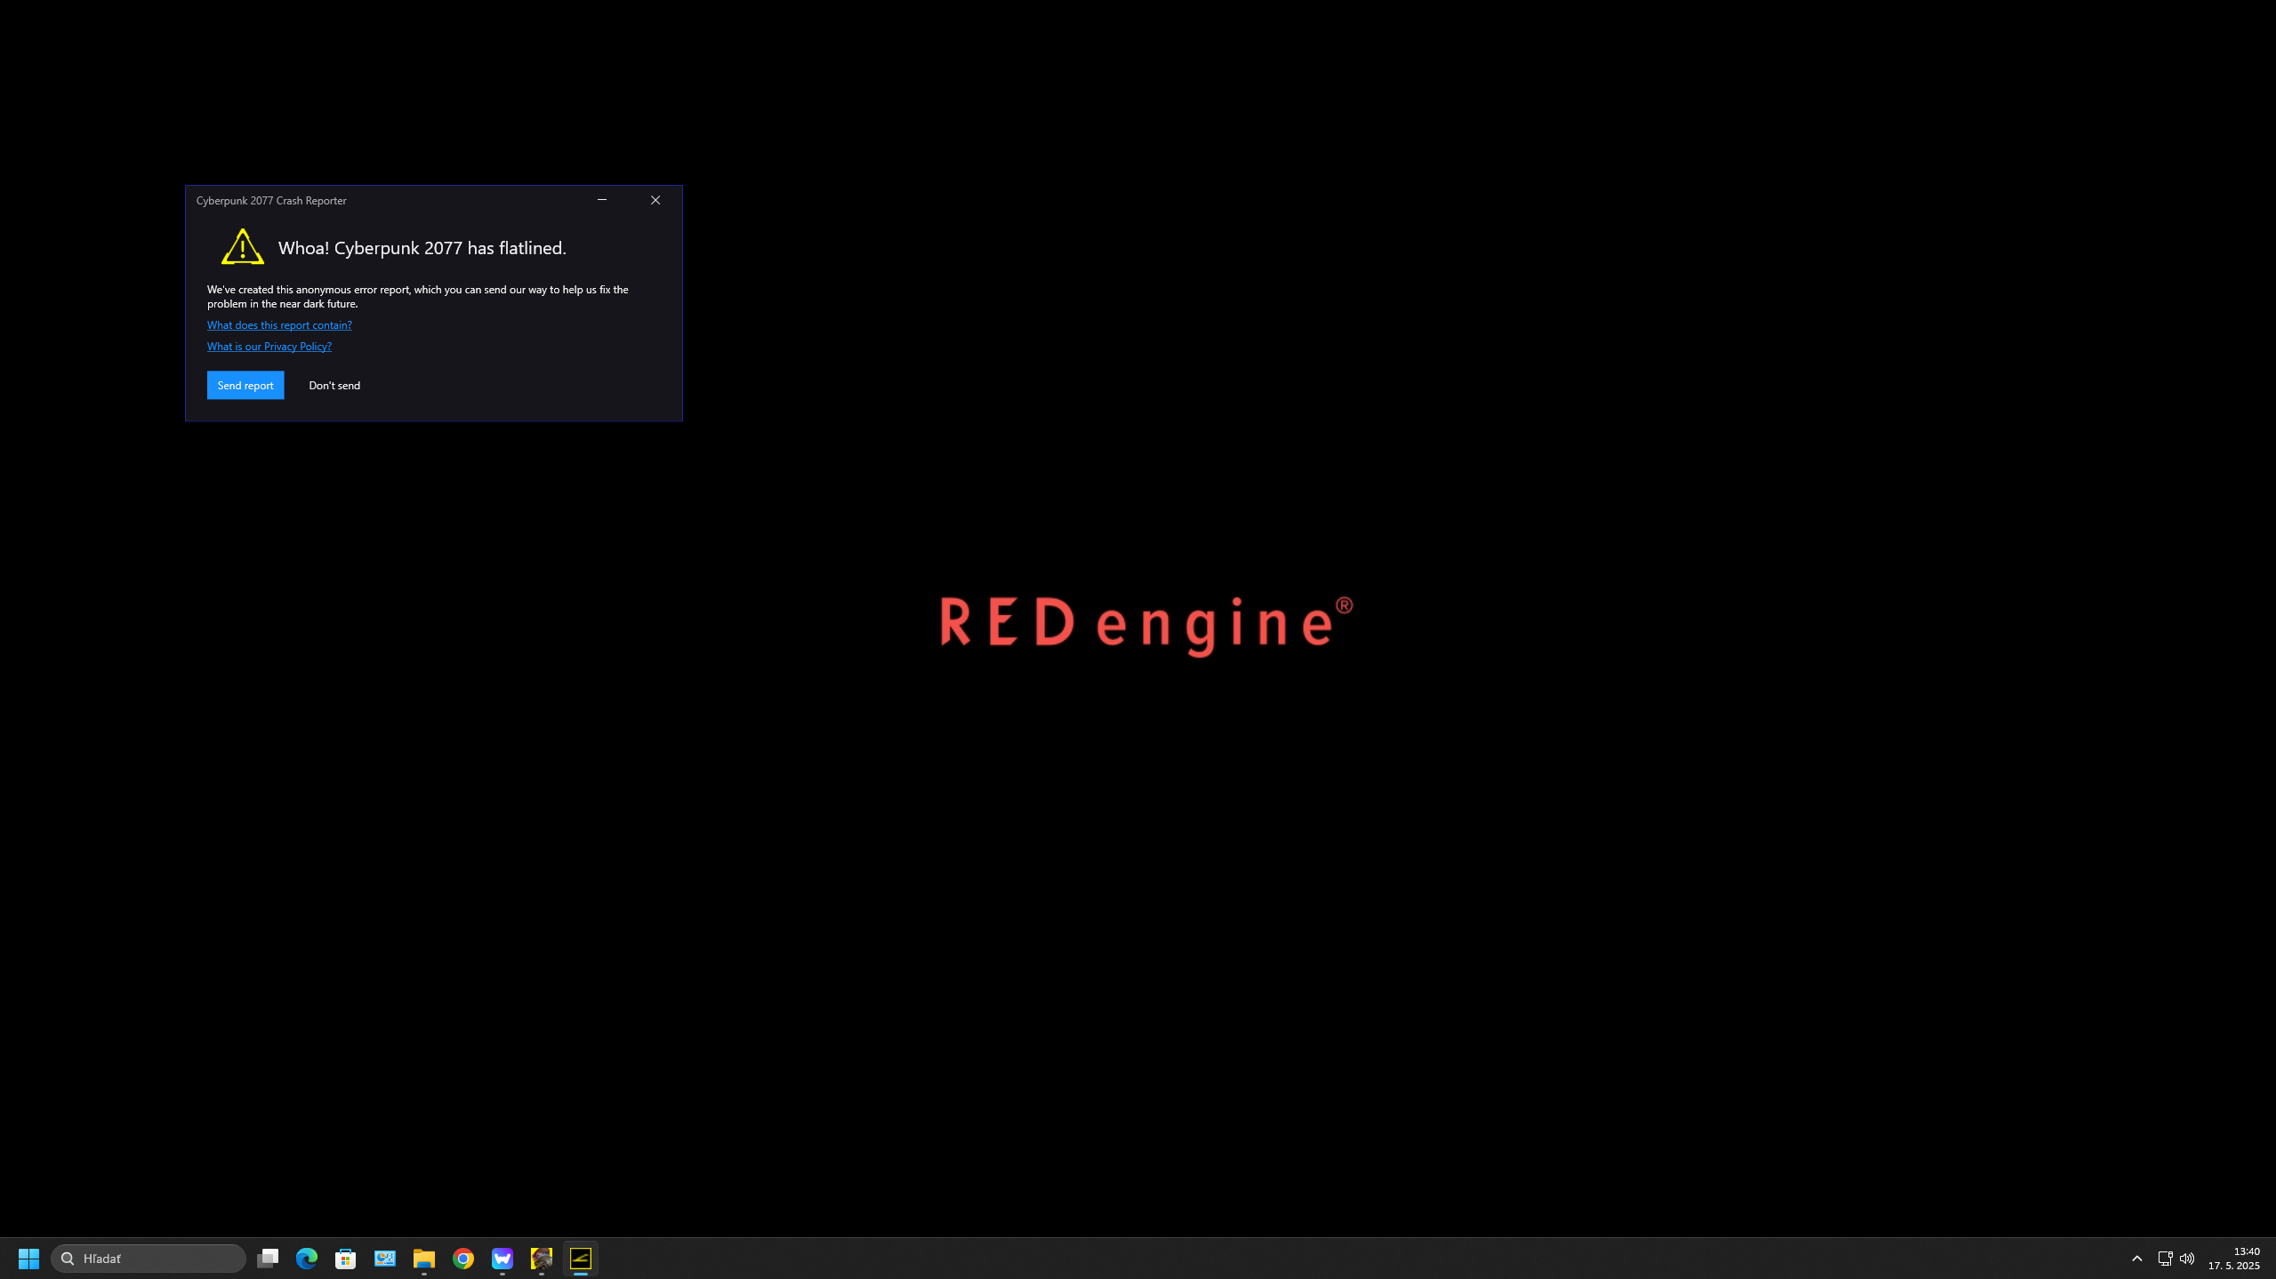Open the Windows Start menu

click(x=28, y=1259)
